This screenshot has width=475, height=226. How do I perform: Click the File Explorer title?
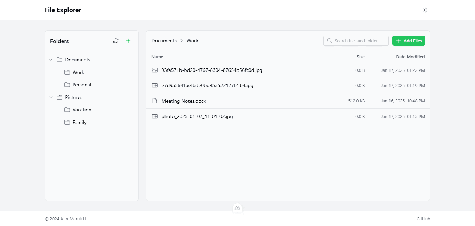tap(63, 10)
